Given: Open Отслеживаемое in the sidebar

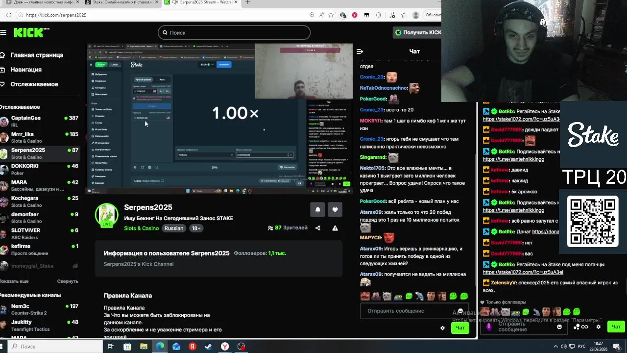Looking at the screenshot, I should (29, 84).
